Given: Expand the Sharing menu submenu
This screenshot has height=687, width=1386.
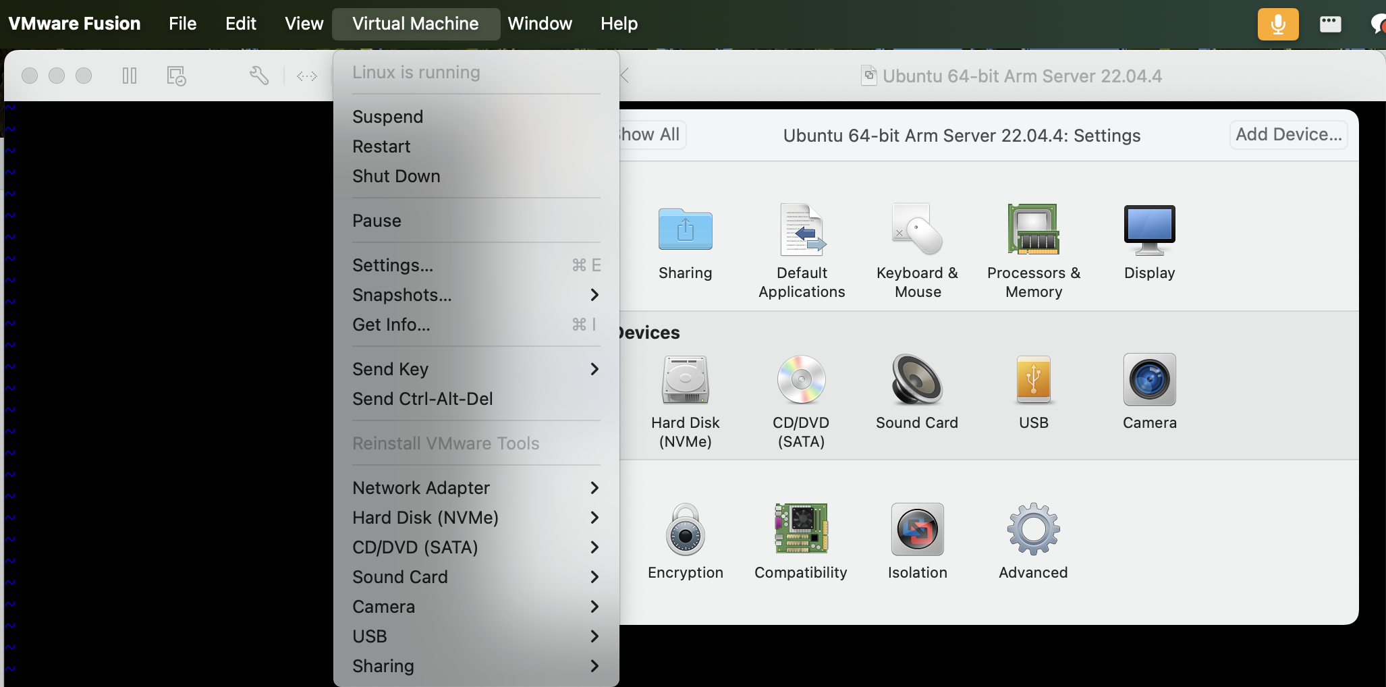Looking at the screenshot, I should click(x=476, y=666).
